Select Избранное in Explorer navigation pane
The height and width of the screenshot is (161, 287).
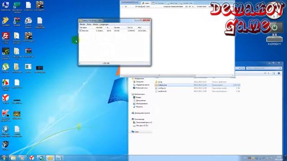pyautogui.click(x=139, y=79)
